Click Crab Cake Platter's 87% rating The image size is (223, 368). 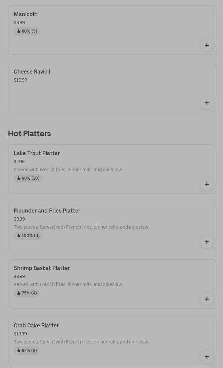point(27,351)
